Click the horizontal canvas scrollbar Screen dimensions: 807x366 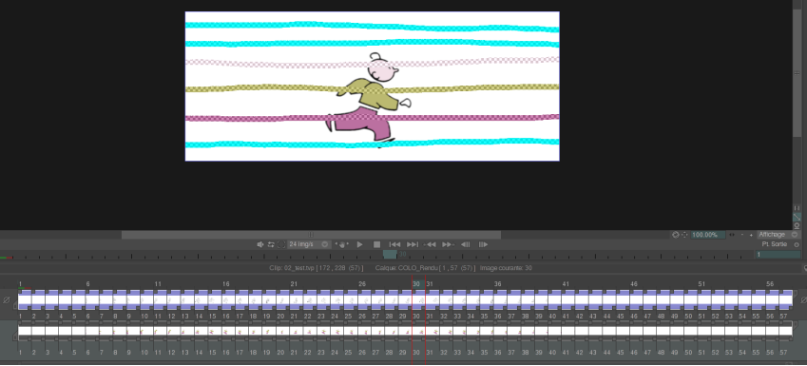pyautogui.click(x=311, y=235)
